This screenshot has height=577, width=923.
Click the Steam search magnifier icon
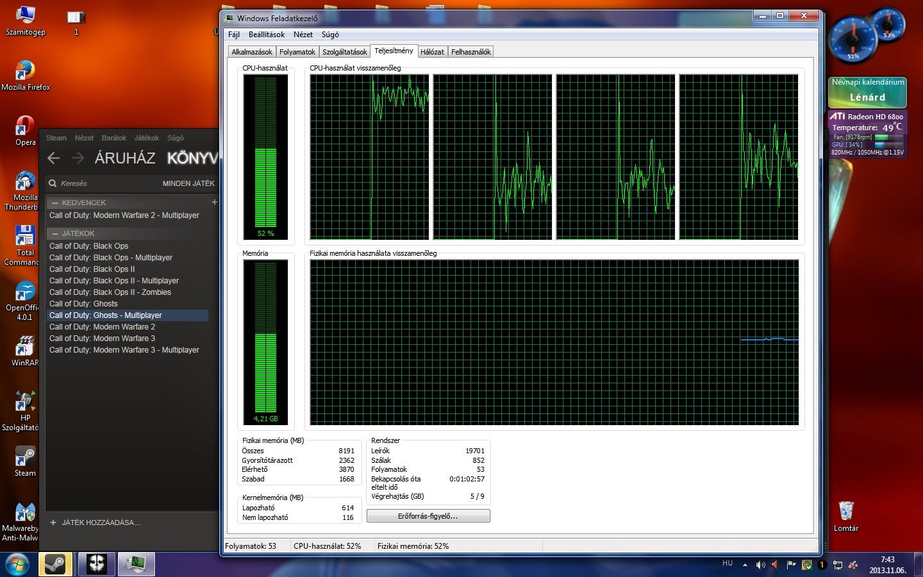pyautogui.click(x=53, y=183)
